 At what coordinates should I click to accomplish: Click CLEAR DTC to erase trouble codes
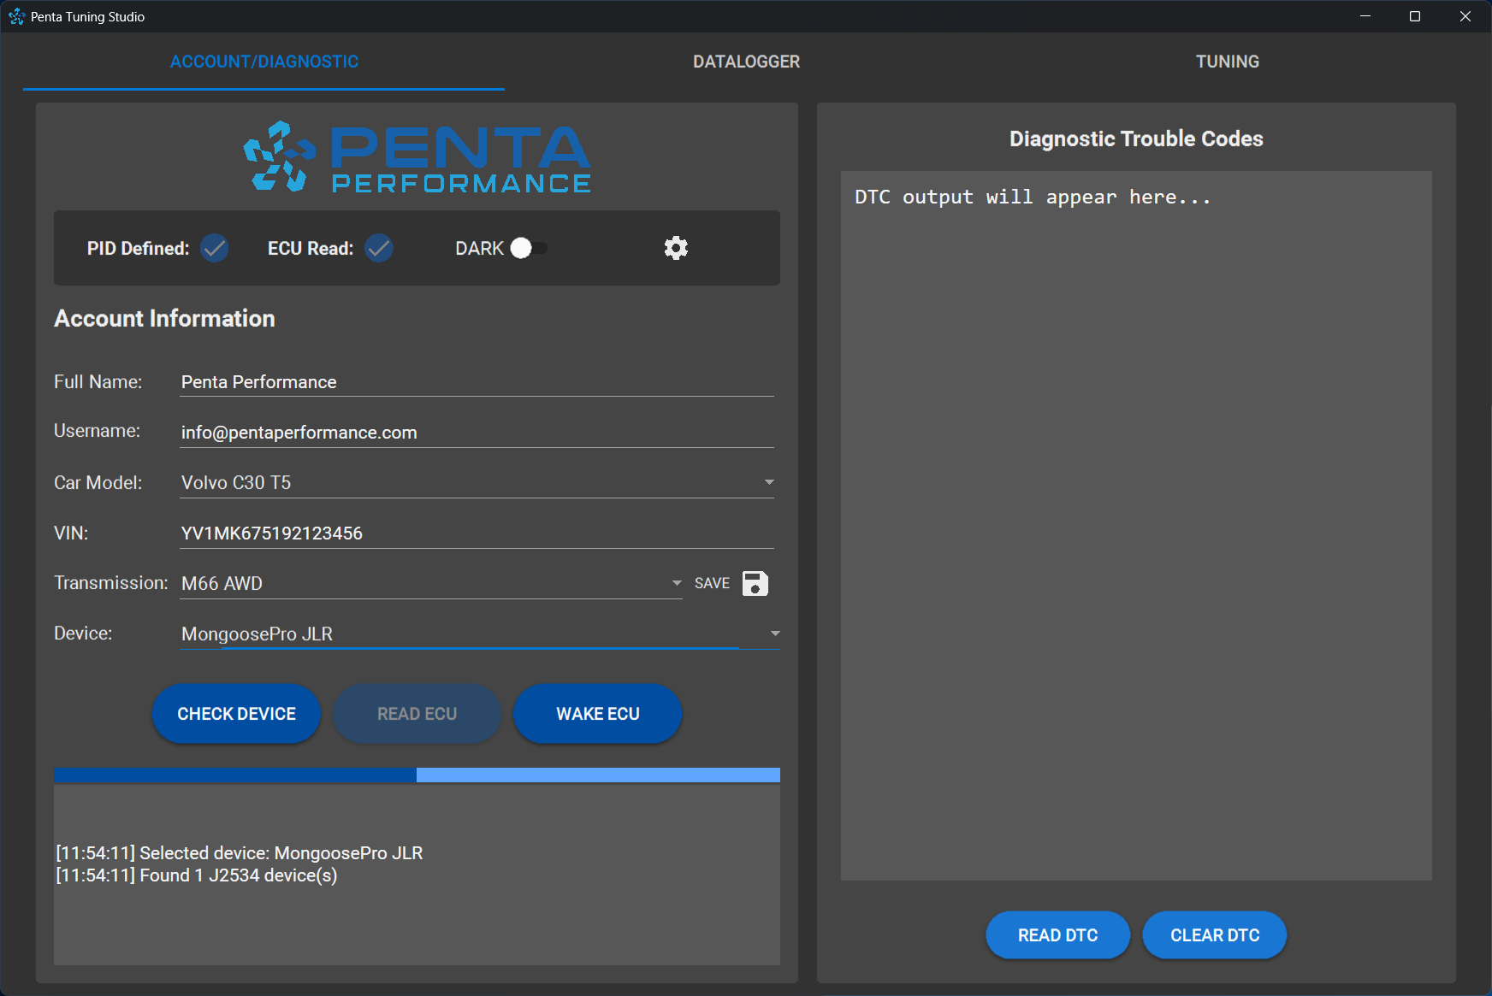pos(1214,934)
